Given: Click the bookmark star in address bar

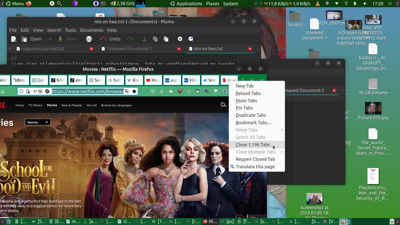Looking at the screenshot, I should (x=134, y=91).
